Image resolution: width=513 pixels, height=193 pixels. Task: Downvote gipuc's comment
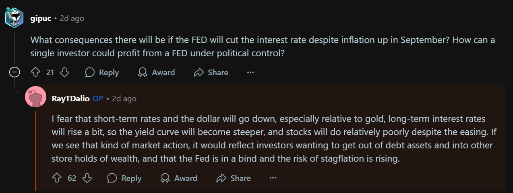[x=64, y=72]
